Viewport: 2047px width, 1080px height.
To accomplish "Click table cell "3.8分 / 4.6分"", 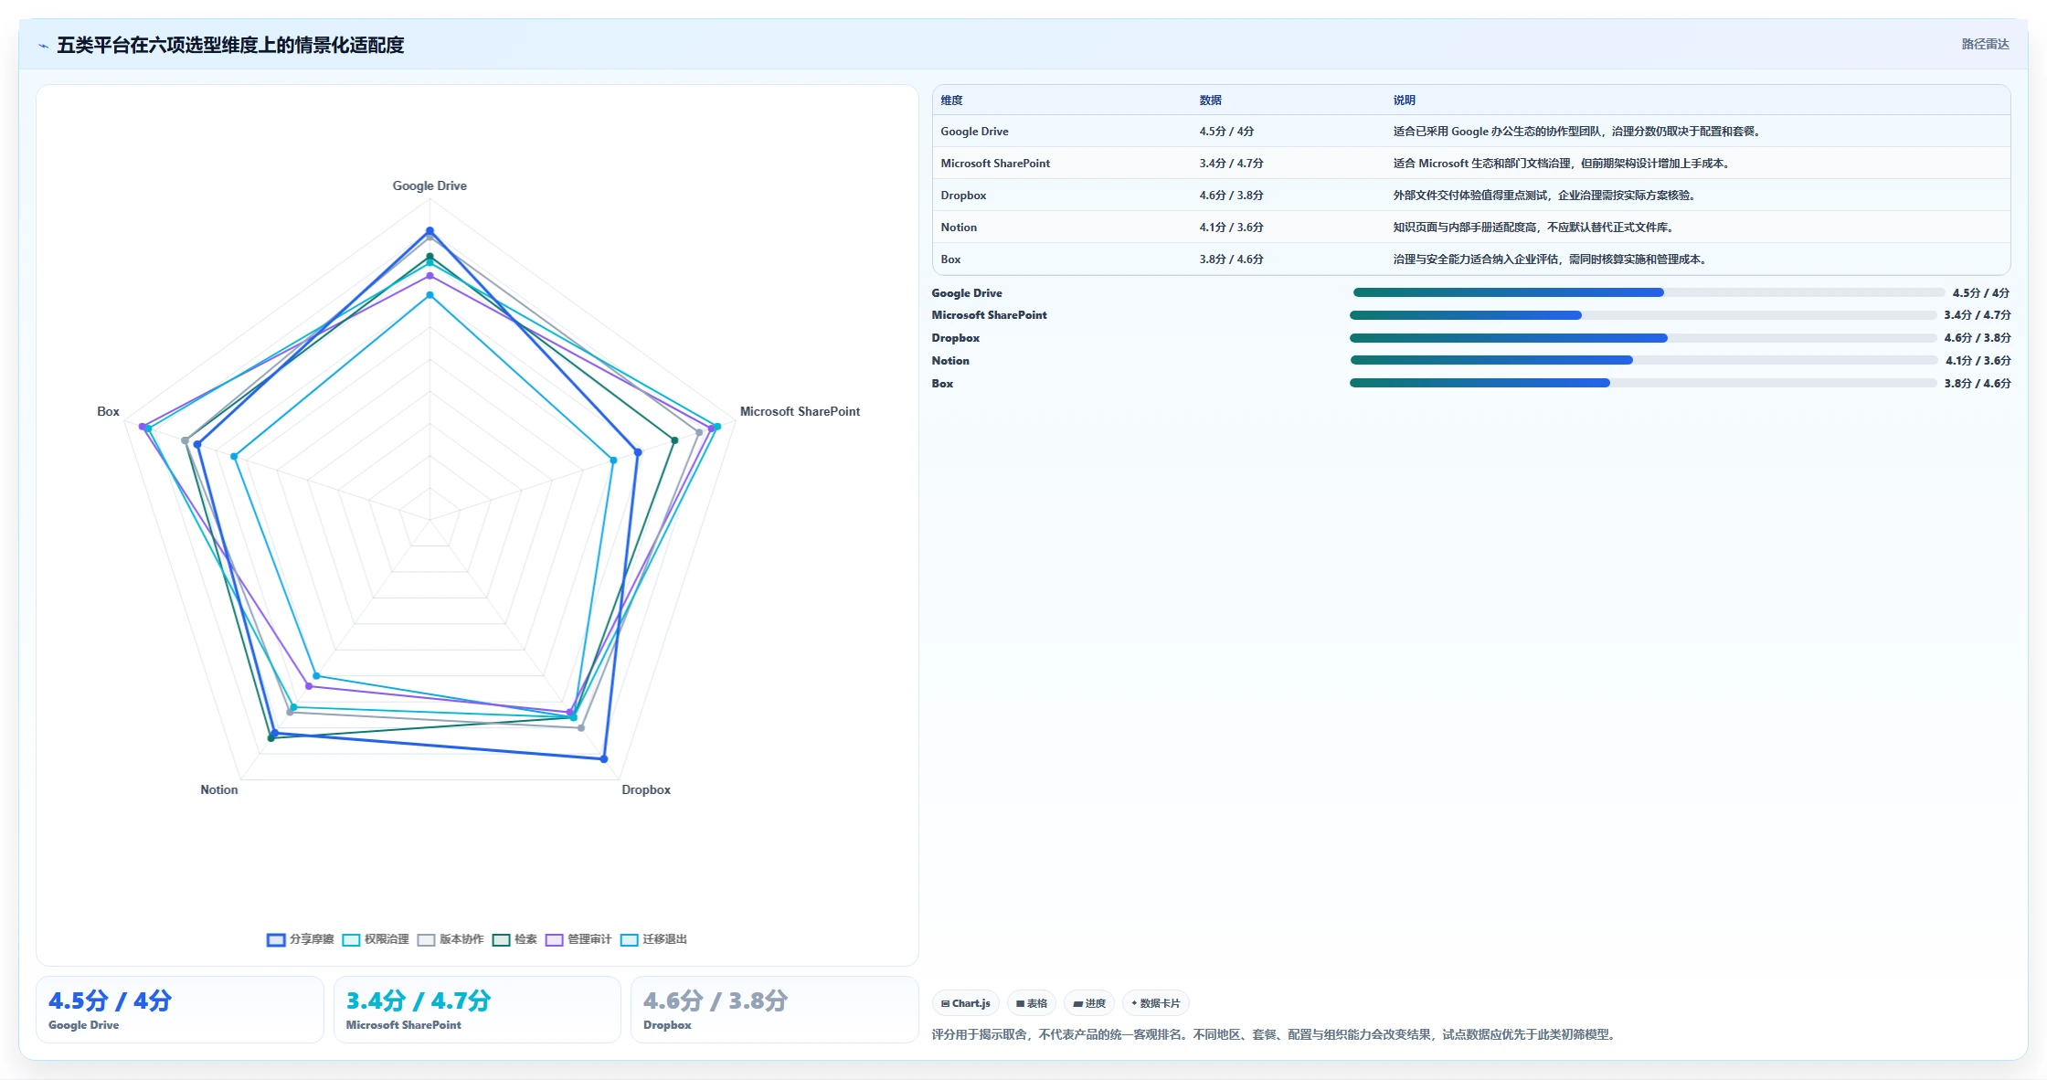I will pos(1231,259).
